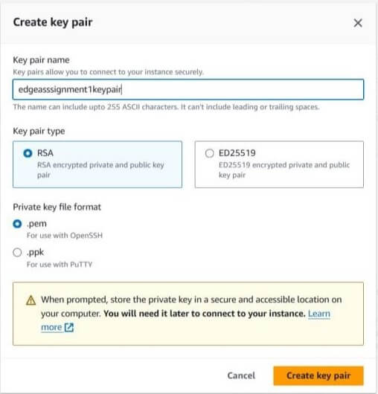Click the 'Create key pair' dialog heading
This screenshot has width=378, height=394.
click(x=53, y=22)
